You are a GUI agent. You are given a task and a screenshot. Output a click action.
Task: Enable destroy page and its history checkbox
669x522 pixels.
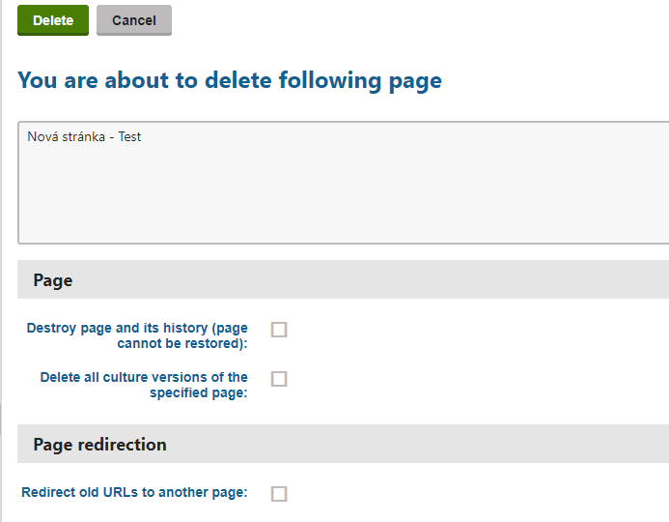[279, 330]
